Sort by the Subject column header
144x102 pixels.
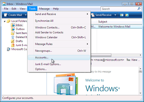pos(103,22)
